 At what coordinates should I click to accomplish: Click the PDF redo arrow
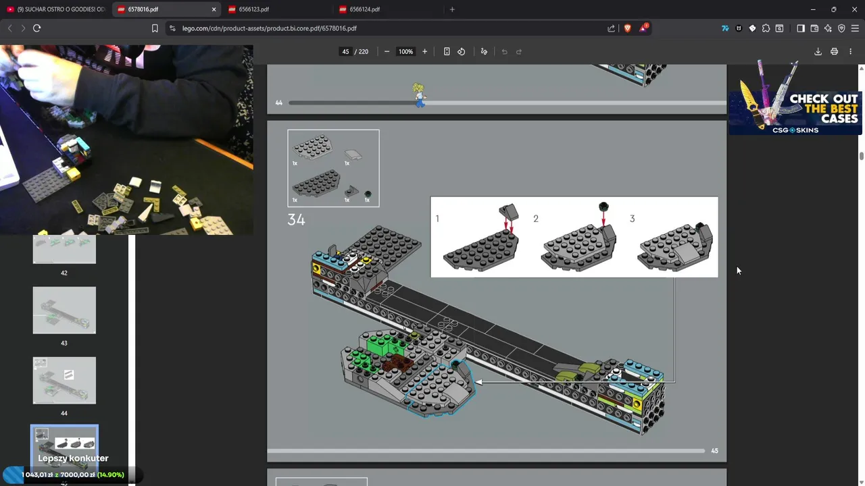point(519,51)
